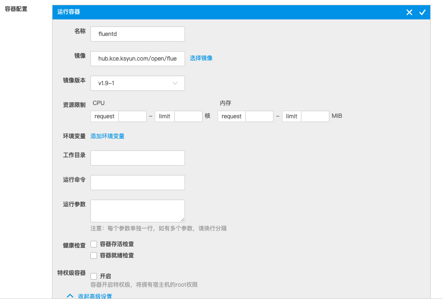Toggle 容器就绪检查 checkbox

(x=94, y=255)
